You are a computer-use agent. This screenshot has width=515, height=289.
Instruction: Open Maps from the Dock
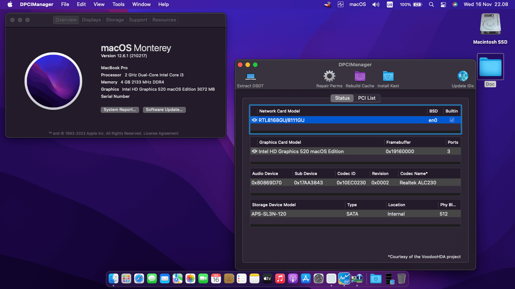pyautogui.click(x=178, y=278)
